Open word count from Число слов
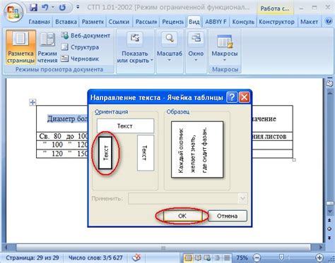The height and width of the screenshot is (263, 335). tap(95, 258)
